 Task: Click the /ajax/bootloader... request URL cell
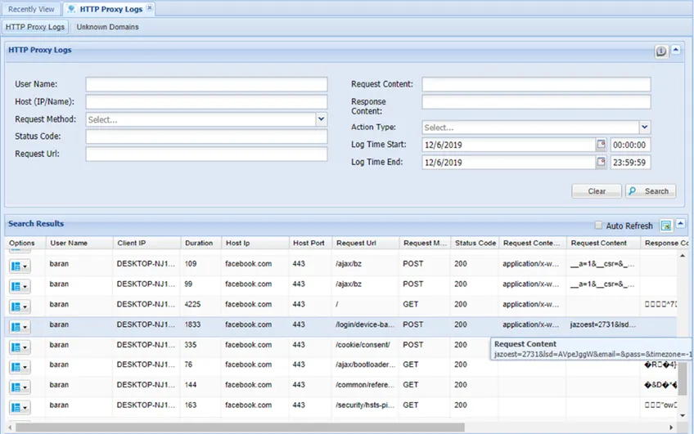click(x=365, y=365)
